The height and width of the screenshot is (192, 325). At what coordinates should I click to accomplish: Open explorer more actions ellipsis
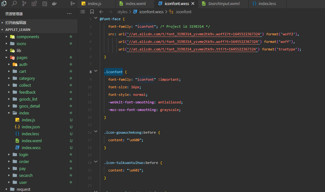[x=69, y=14]
